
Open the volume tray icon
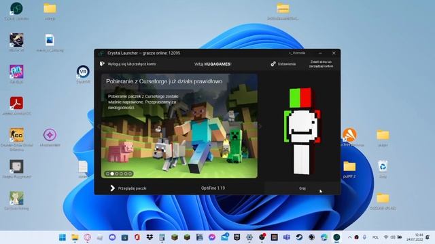393,237
